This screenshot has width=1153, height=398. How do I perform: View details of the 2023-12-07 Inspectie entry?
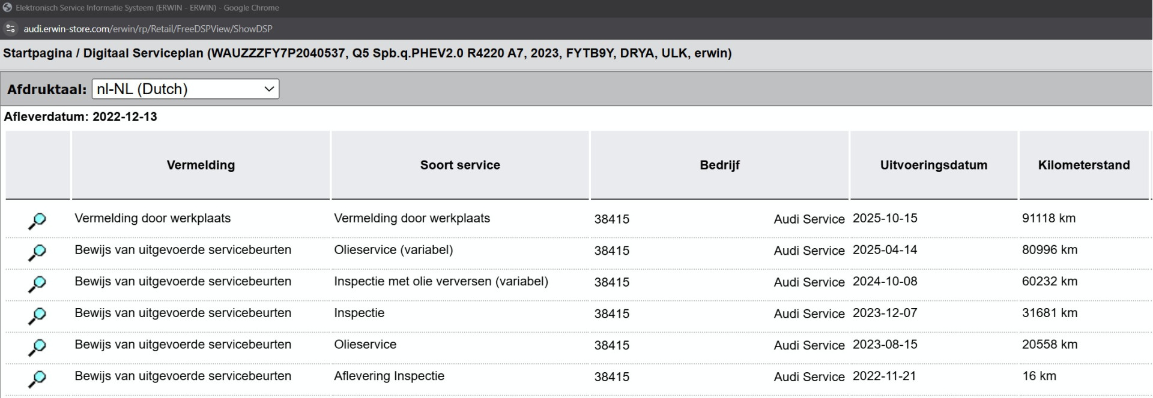tap(37, 315)
